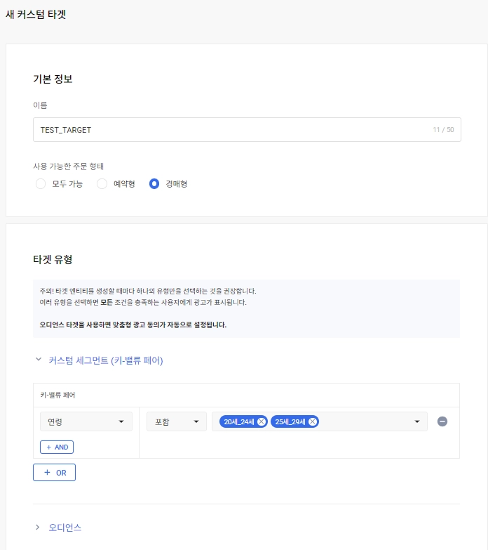488x550 pixels.
Task: Focus the 이름 input with TEST_TARGET
Action: 231,130
